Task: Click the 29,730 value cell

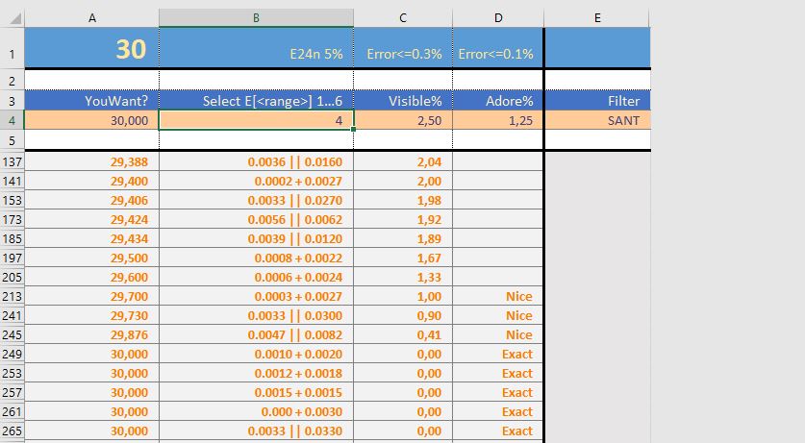Action: [x=92, y=315]
